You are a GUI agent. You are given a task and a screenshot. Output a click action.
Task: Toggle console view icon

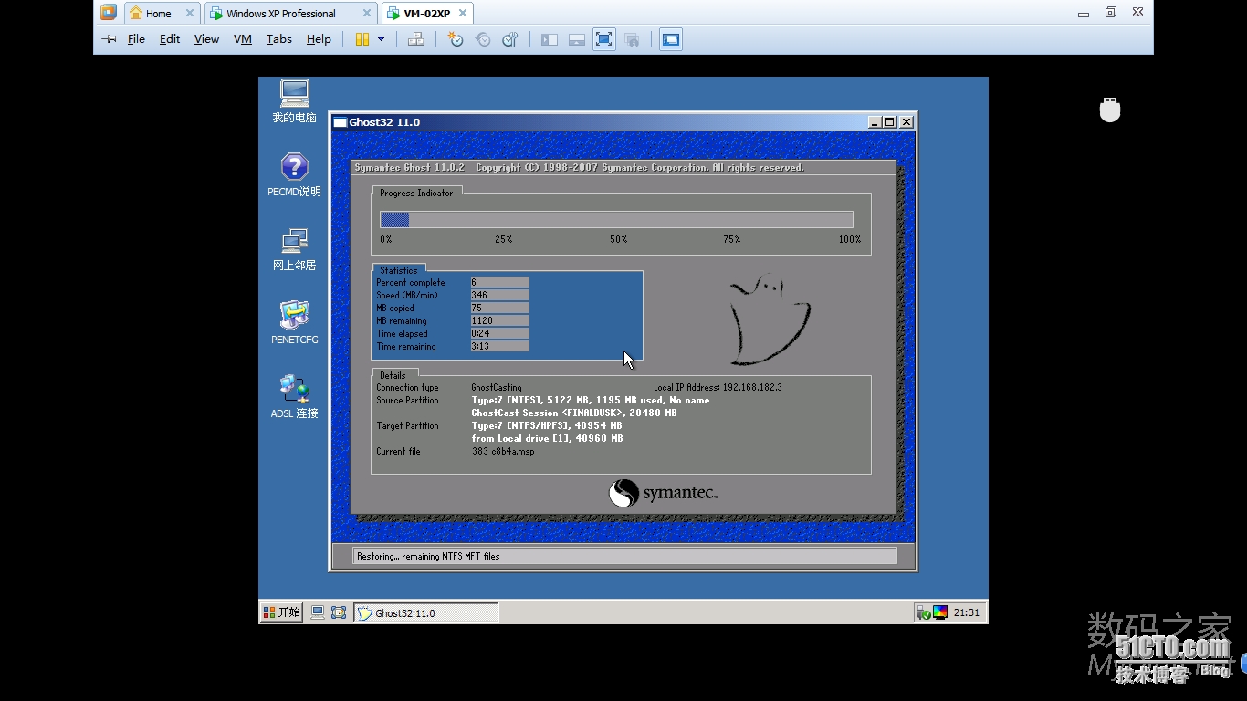671,39
